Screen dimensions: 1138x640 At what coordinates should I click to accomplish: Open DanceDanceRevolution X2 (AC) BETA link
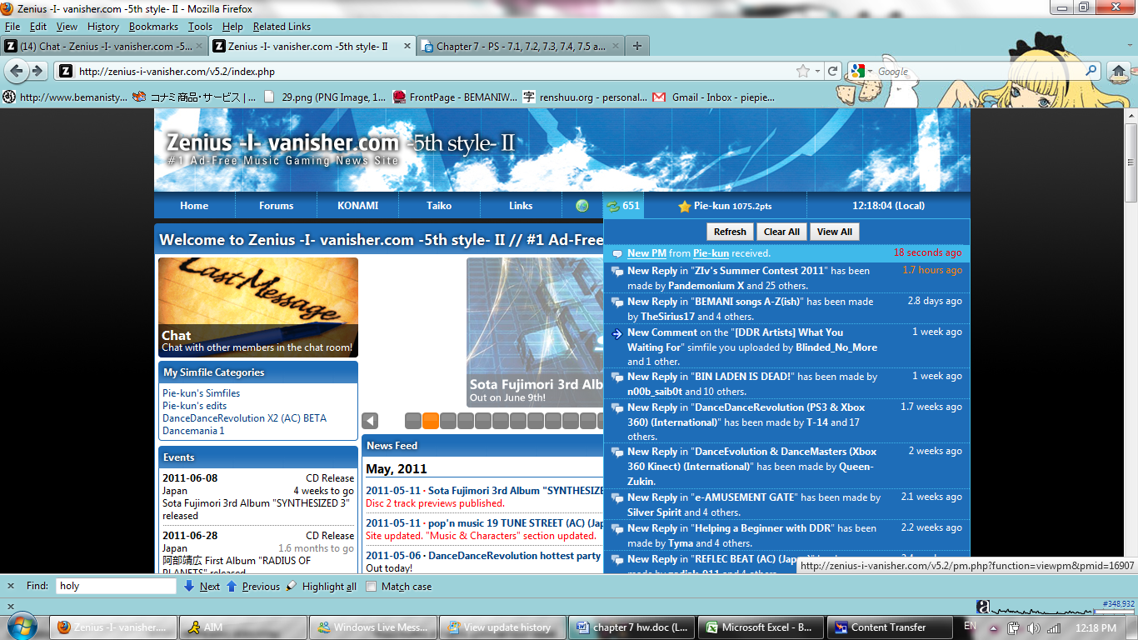244,418
